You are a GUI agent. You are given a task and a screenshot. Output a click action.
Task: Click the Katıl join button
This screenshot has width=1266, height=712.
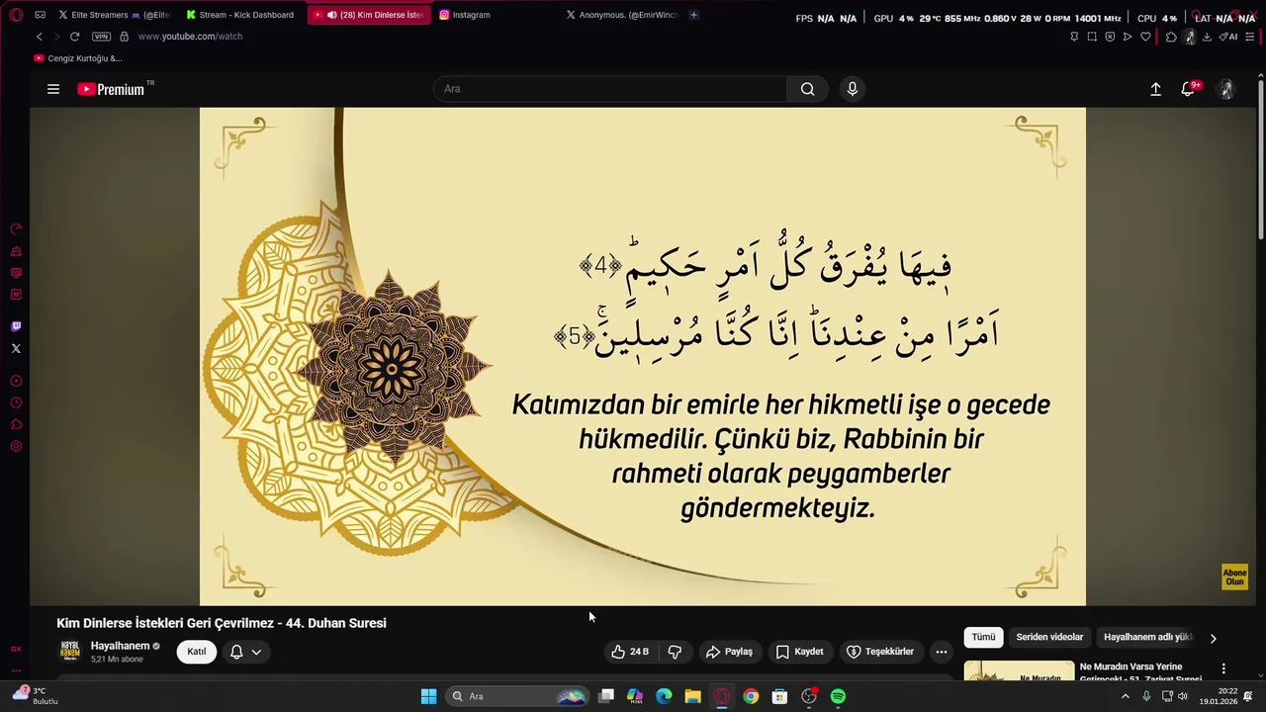pyautogui.click(x=197, y=652)
